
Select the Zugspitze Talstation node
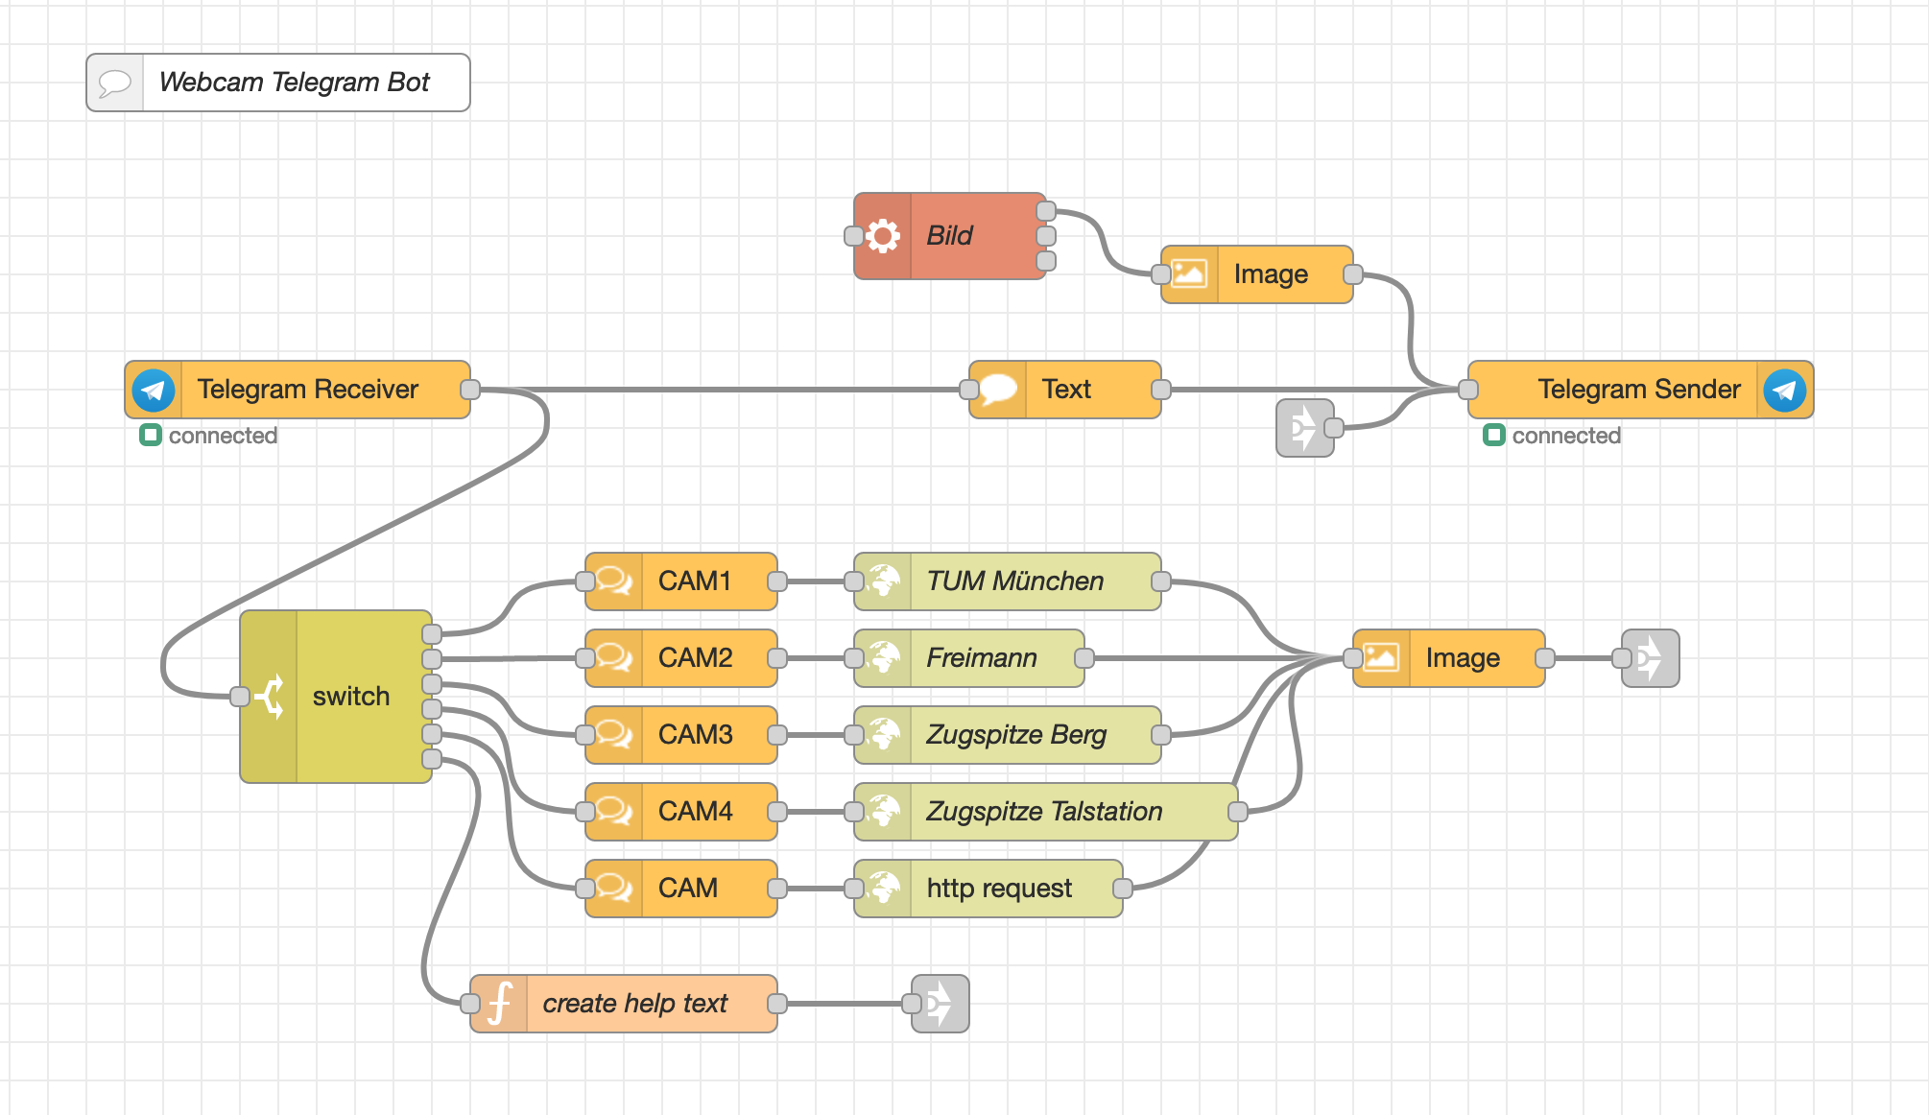[x=1043, y=812]
